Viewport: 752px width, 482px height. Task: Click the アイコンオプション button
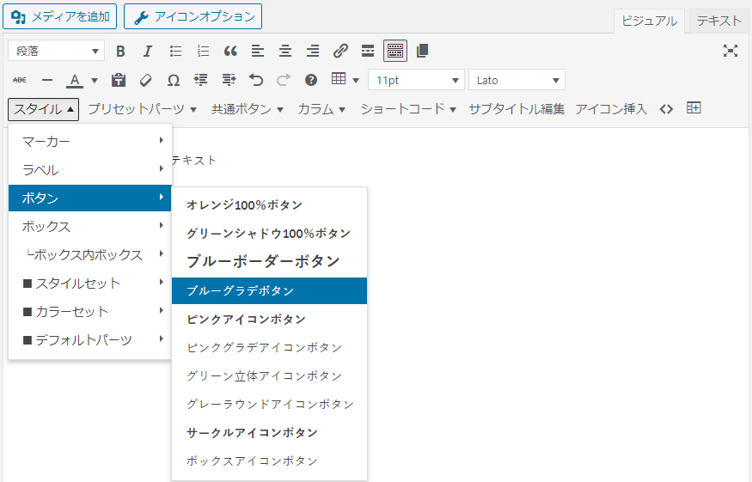193,15
